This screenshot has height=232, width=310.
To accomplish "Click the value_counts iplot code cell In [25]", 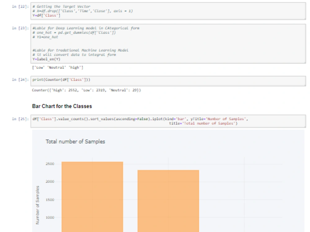I will (168, 121).
